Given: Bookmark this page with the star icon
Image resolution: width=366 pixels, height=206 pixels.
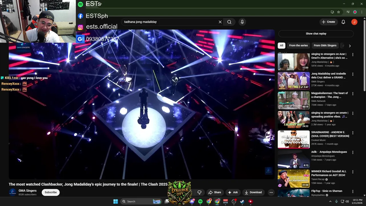Looking at the screenshot, I should [x=339, y=12].
